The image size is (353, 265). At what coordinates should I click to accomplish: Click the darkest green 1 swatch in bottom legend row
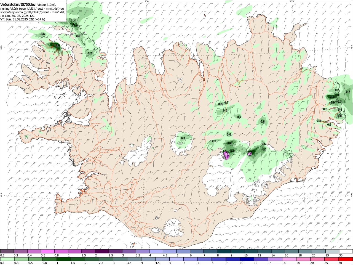click(64, 259)
